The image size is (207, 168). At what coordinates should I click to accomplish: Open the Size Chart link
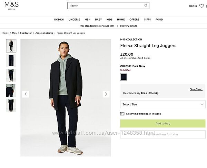pos(196,89)
